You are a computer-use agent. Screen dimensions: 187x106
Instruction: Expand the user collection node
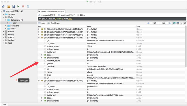tap(8, 23)
